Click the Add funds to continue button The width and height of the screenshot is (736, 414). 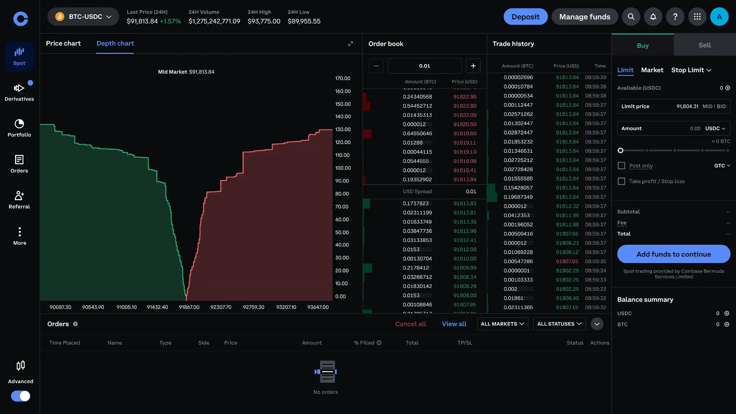tap(673, 254)
